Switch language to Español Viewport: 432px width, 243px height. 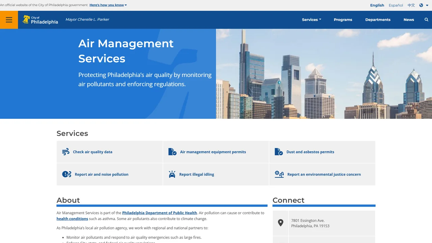pyautogui.click(x=396, y=5)
